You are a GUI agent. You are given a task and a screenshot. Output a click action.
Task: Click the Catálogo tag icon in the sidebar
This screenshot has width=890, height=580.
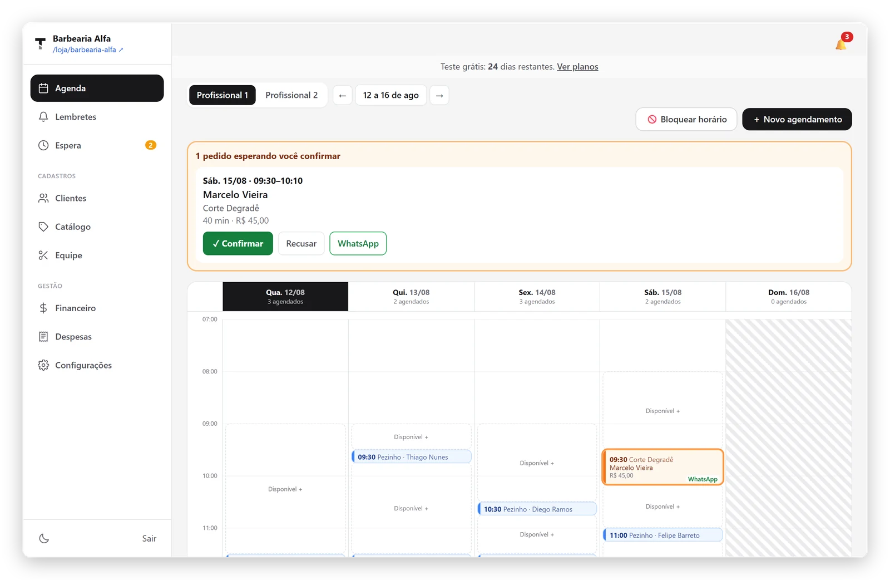click(43, 227)
